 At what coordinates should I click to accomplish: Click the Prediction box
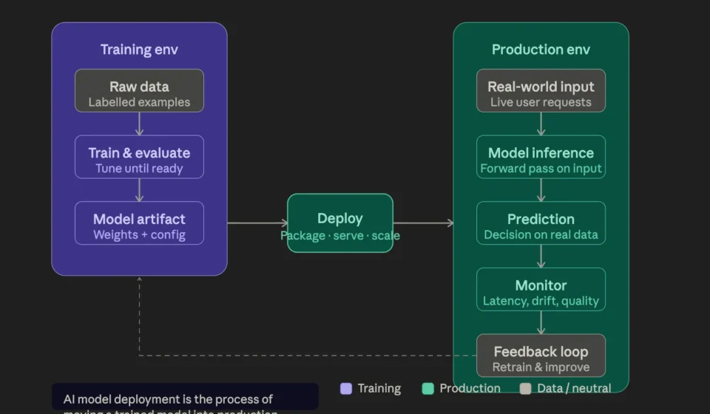541,223
